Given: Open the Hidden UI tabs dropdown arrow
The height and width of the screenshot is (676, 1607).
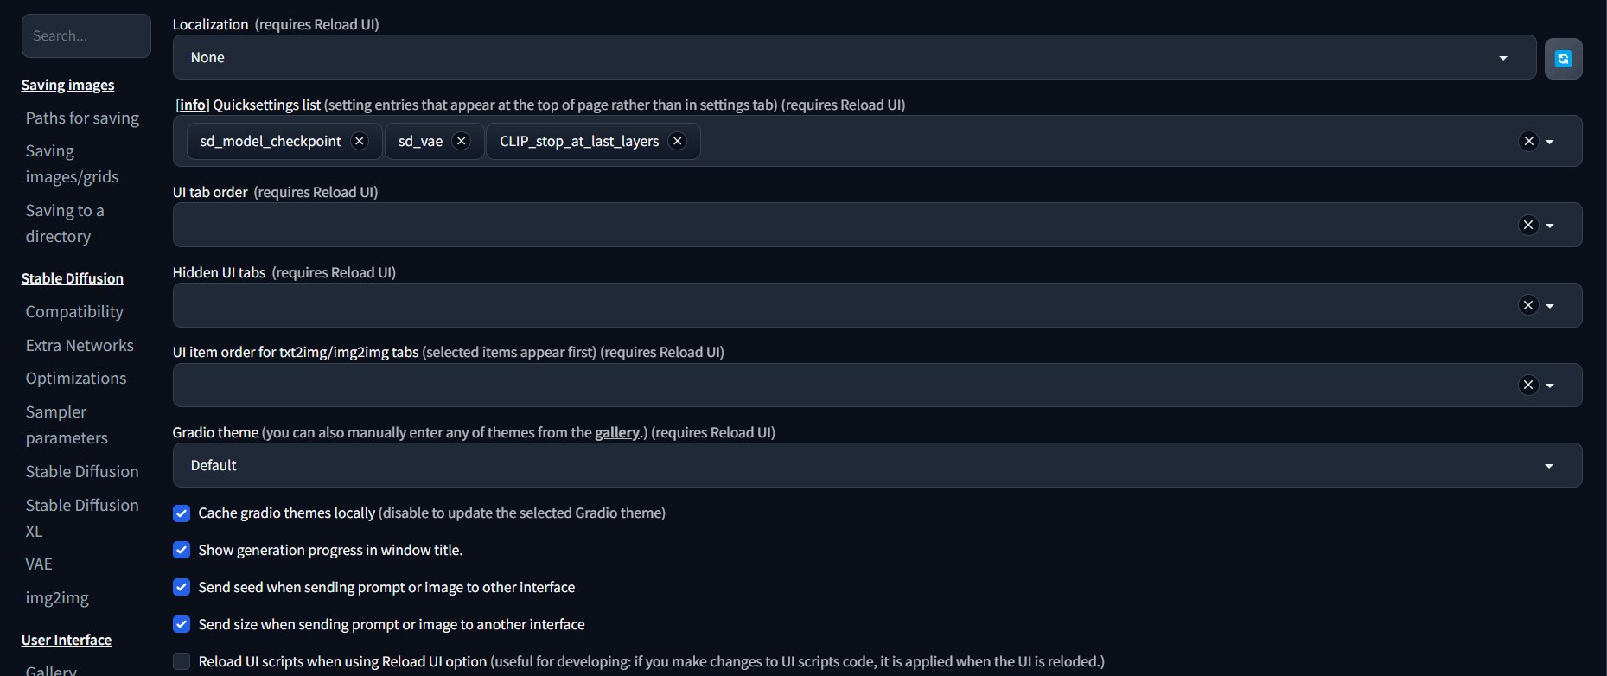Looking at the screenshot, I should click(1550, 305).
